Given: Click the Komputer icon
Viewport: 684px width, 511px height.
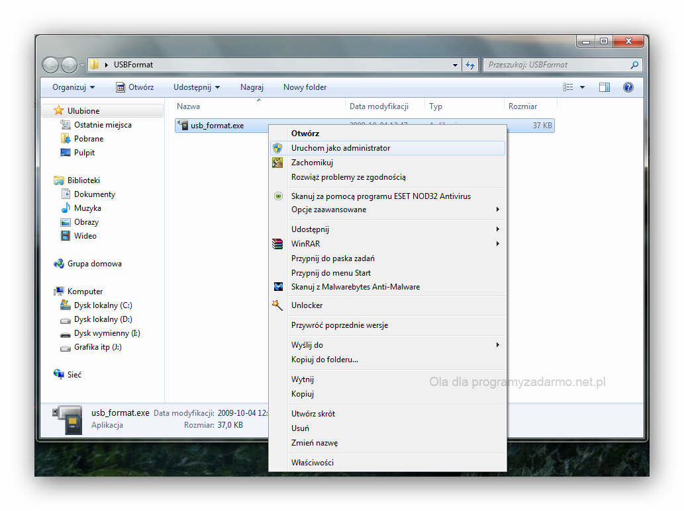Looking at the screenshot, I should (58, 291).
